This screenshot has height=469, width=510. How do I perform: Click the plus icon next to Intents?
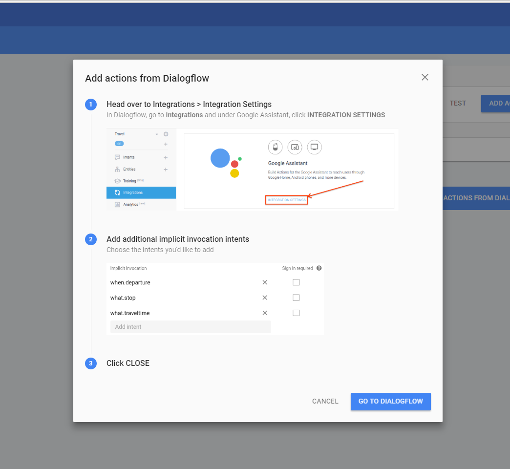point(165,157)
